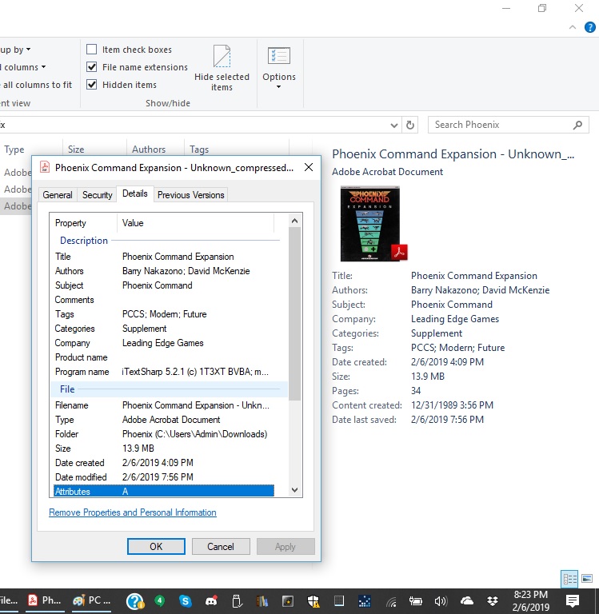The image size is (599, 614).
Task: Open the Wi-Fi network tray icon
Action: point(391,601)
